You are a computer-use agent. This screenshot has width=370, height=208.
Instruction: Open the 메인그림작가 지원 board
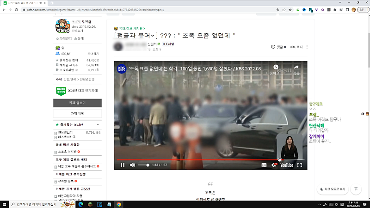[x=70, y=196]
